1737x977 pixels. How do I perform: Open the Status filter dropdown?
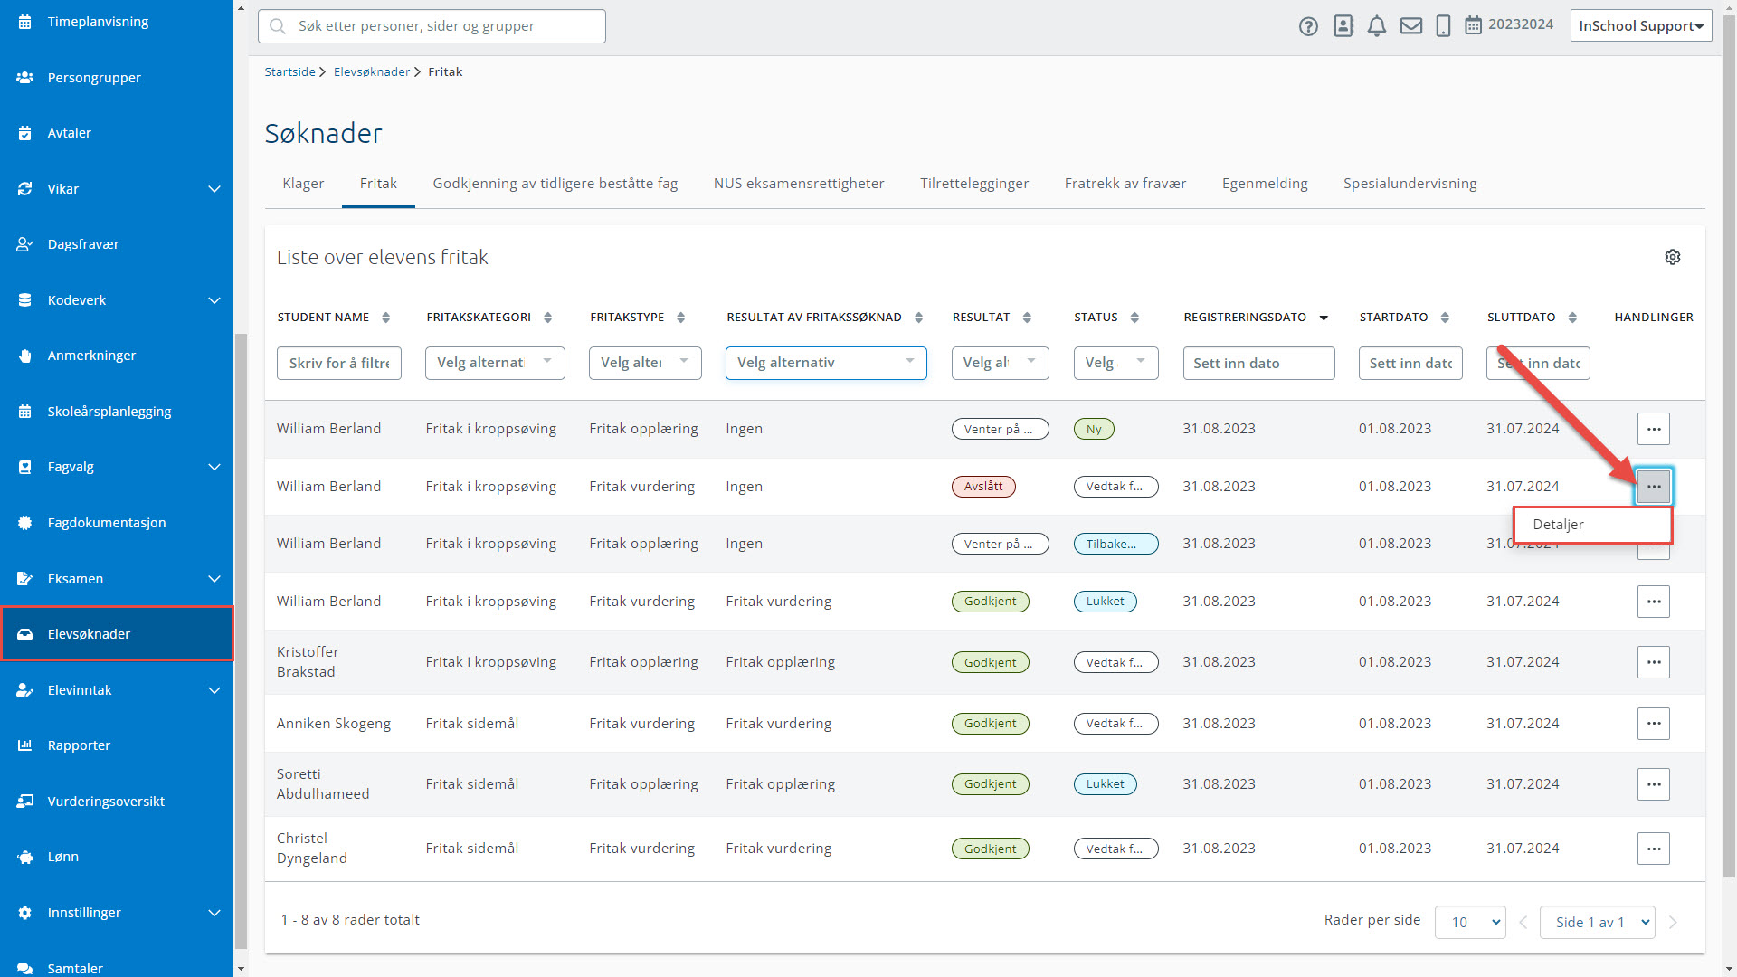(x=1115, y=363)
